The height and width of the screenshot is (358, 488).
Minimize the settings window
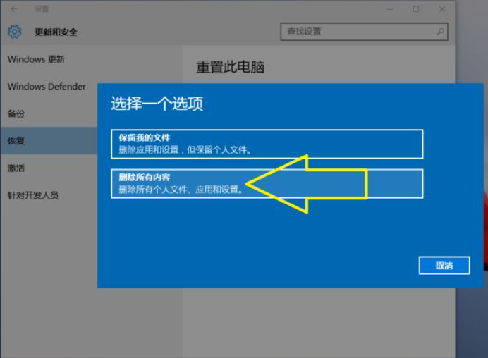pyautogui.click(x=390, y=9)
